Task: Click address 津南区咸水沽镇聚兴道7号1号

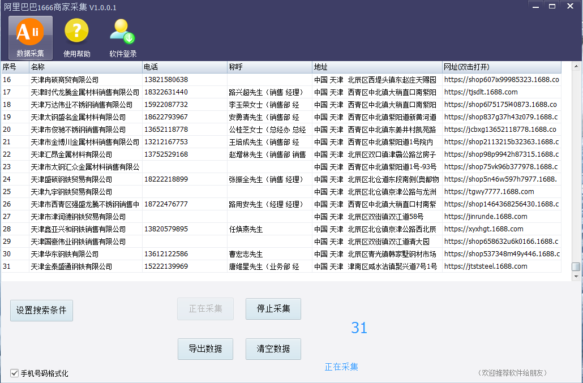Action: click(x=393, y=266)
